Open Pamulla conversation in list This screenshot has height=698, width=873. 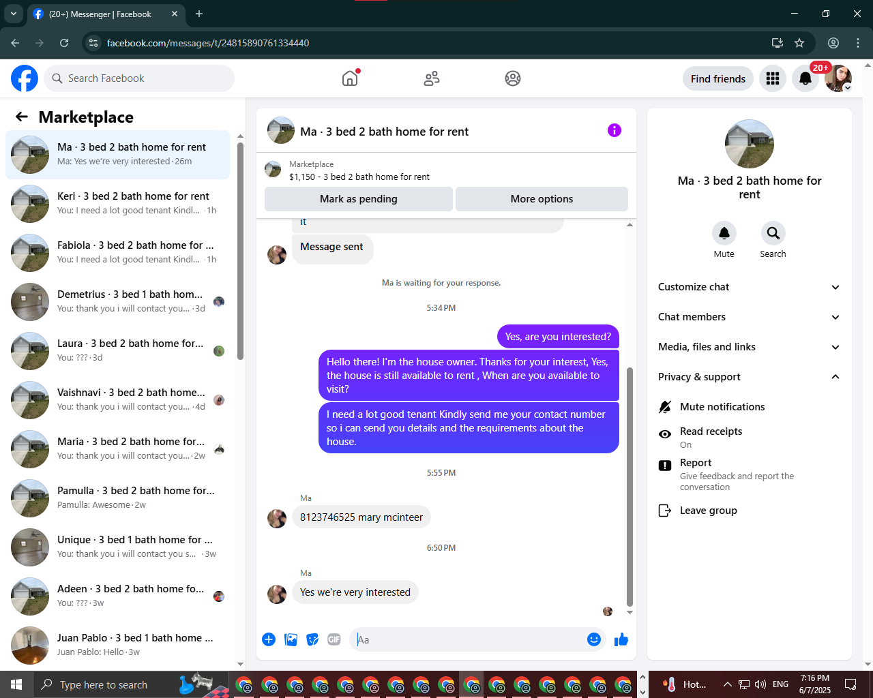[117, 498]
